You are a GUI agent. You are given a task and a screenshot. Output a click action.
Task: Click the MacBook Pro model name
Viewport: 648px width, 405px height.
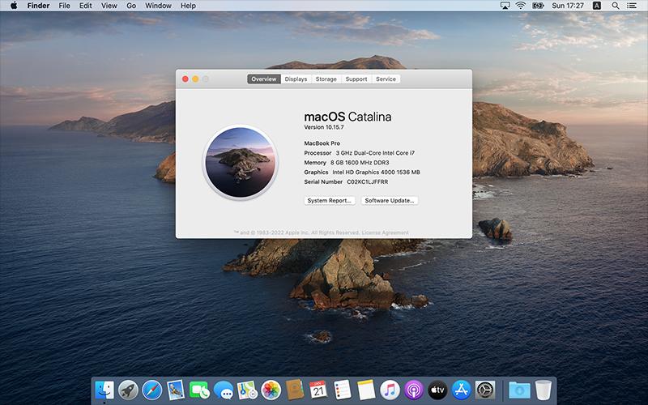click(x=322, y=143)
